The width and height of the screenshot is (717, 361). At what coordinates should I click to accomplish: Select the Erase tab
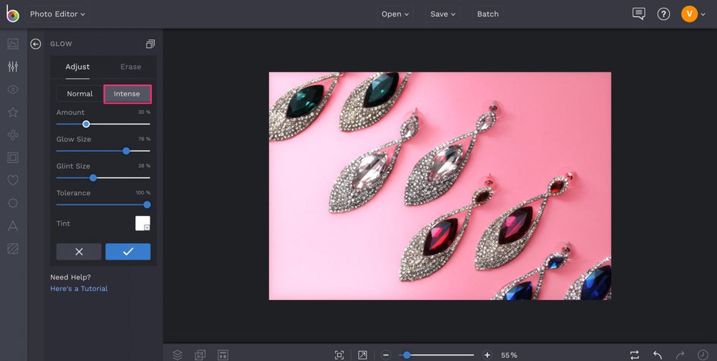[131, 67]
